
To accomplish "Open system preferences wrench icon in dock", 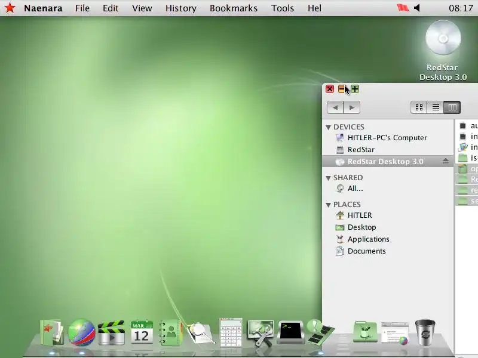I will point(261,333).
